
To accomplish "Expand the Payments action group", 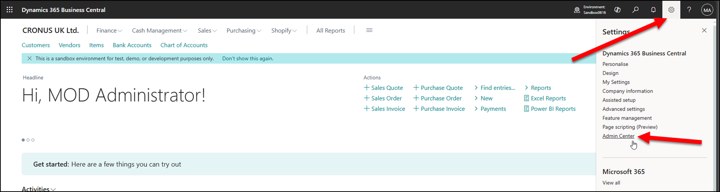I will click(x=490, y=109).
